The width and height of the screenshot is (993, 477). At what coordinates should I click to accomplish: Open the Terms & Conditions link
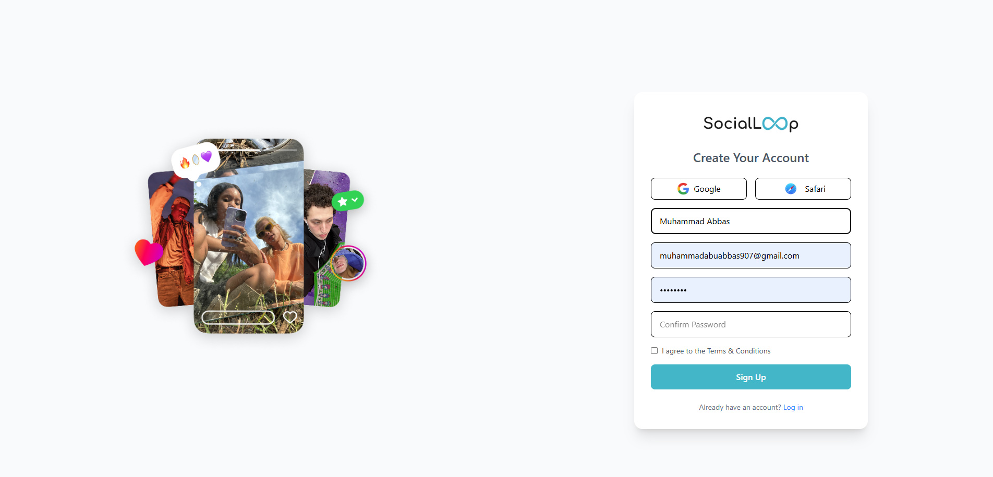[738, 351]
